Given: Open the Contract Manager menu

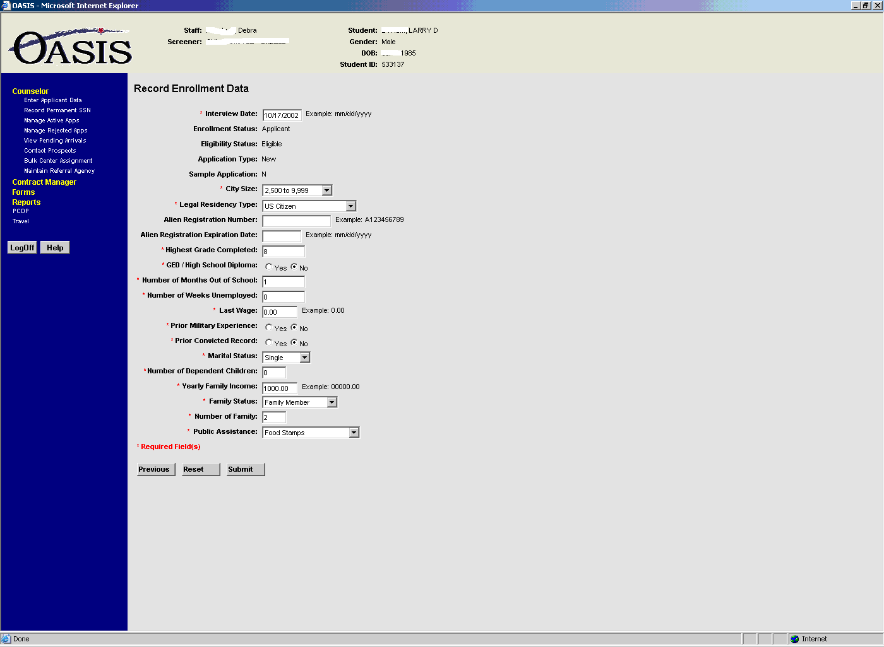Looking at the screenshot, I should 44,182.
